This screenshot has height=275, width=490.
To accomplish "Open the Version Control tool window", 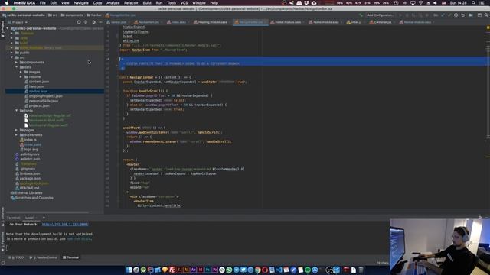I will click(44, 257).
